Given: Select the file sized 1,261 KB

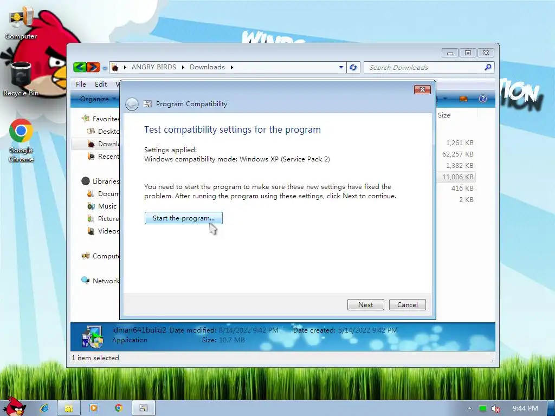Looking at the screenshot, I should (460, 142).
